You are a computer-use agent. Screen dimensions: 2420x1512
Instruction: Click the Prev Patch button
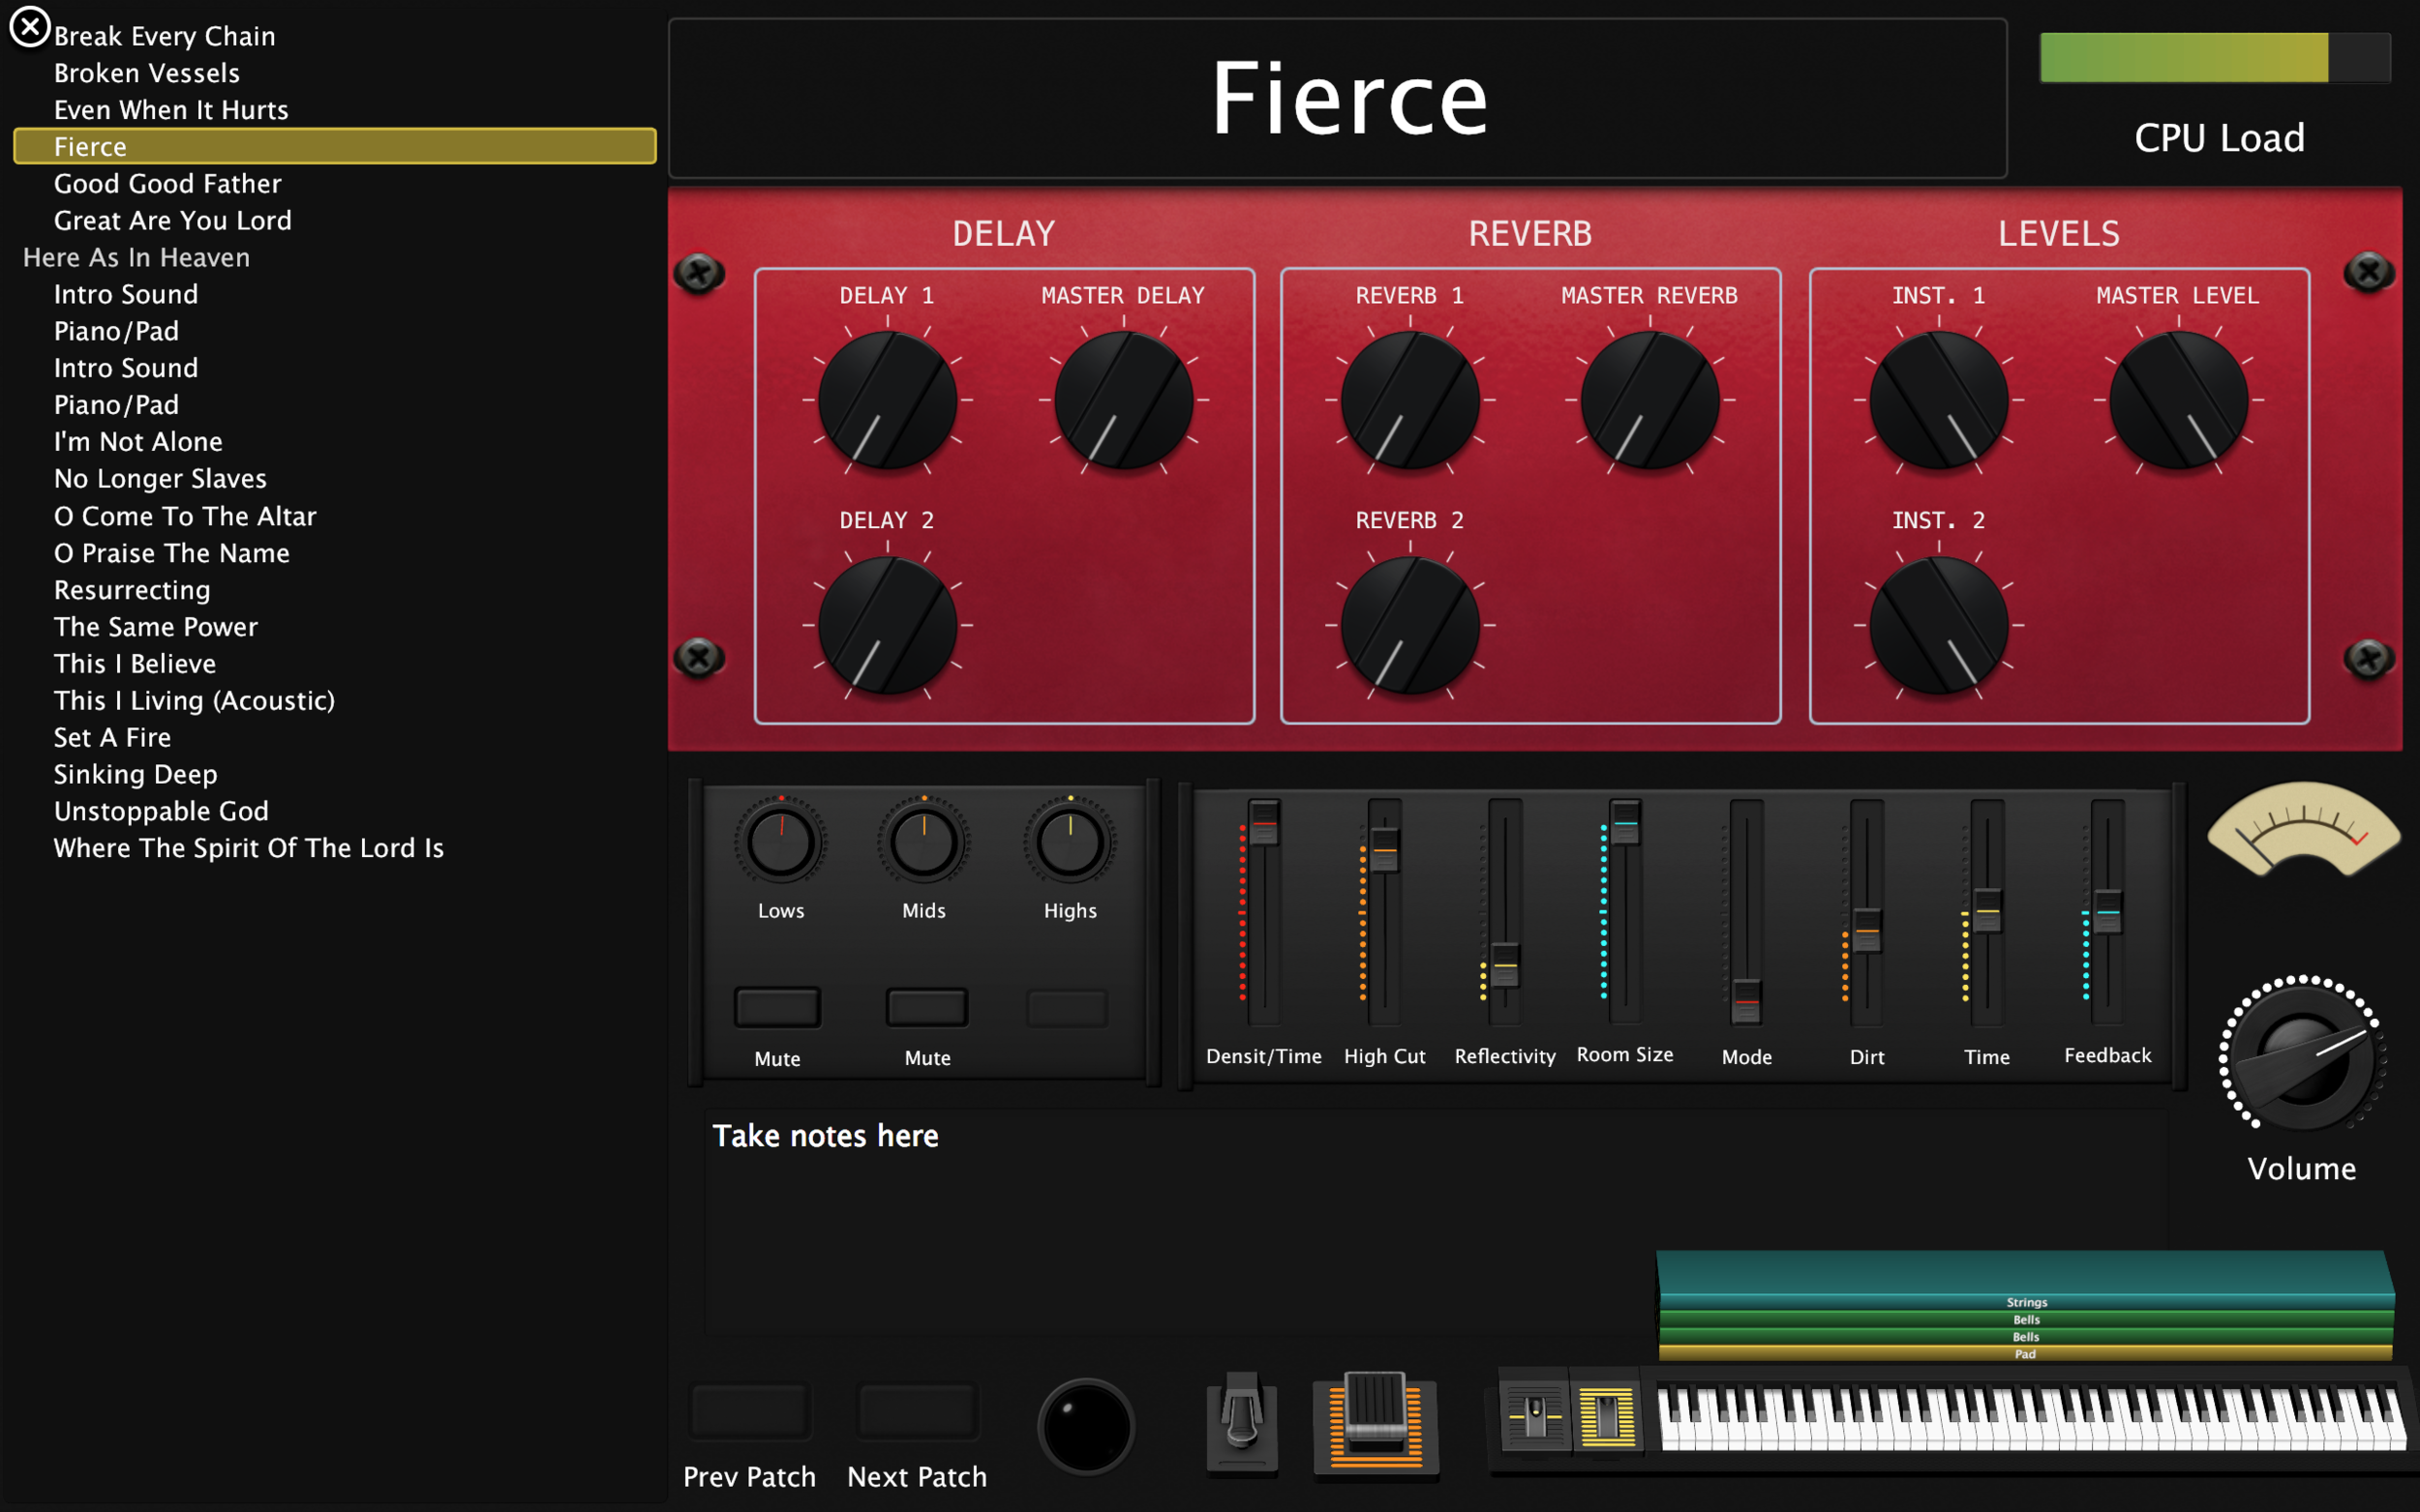tap(749, 1411)
